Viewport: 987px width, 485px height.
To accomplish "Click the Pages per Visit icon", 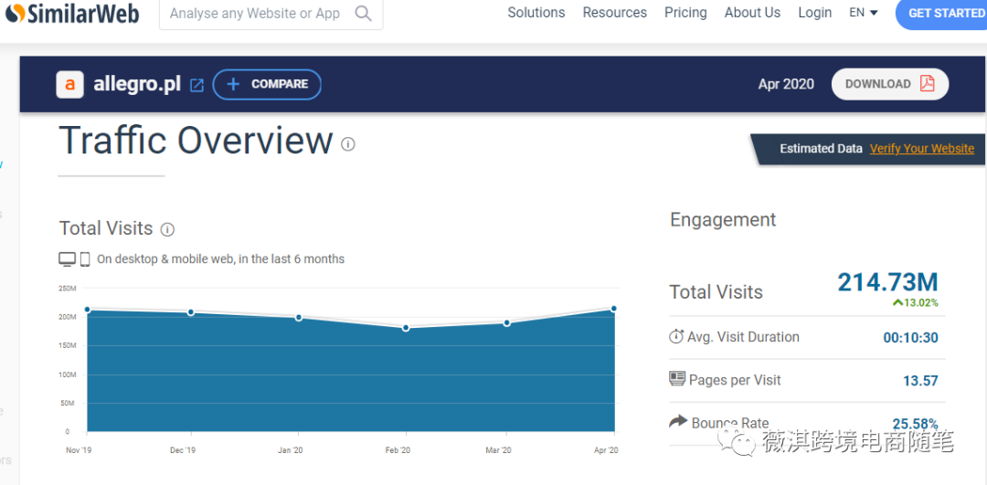I will pos(677,379).
